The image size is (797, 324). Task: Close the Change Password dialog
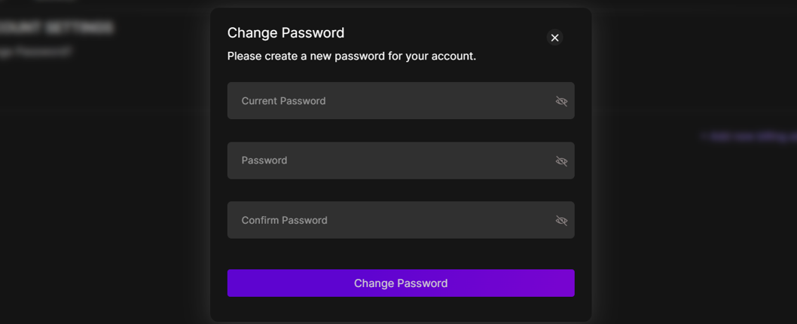pos(554,38)
